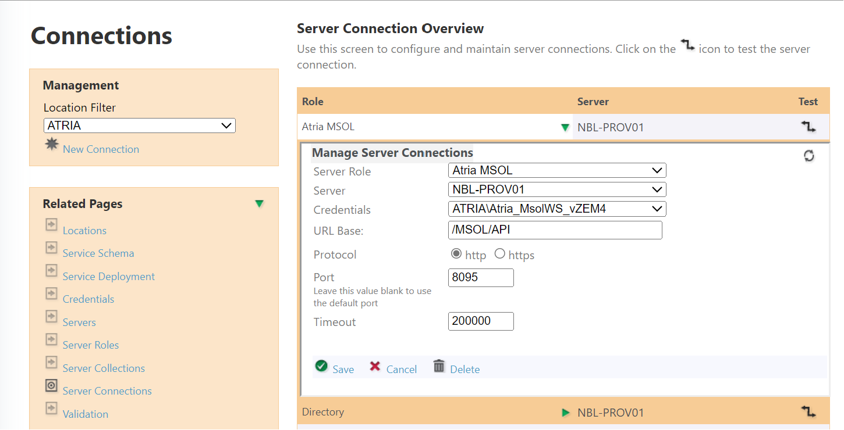This screenshot has height=430, width=844.
Task: Test the Atria MSOL server connection
Action: coord(808,126)
